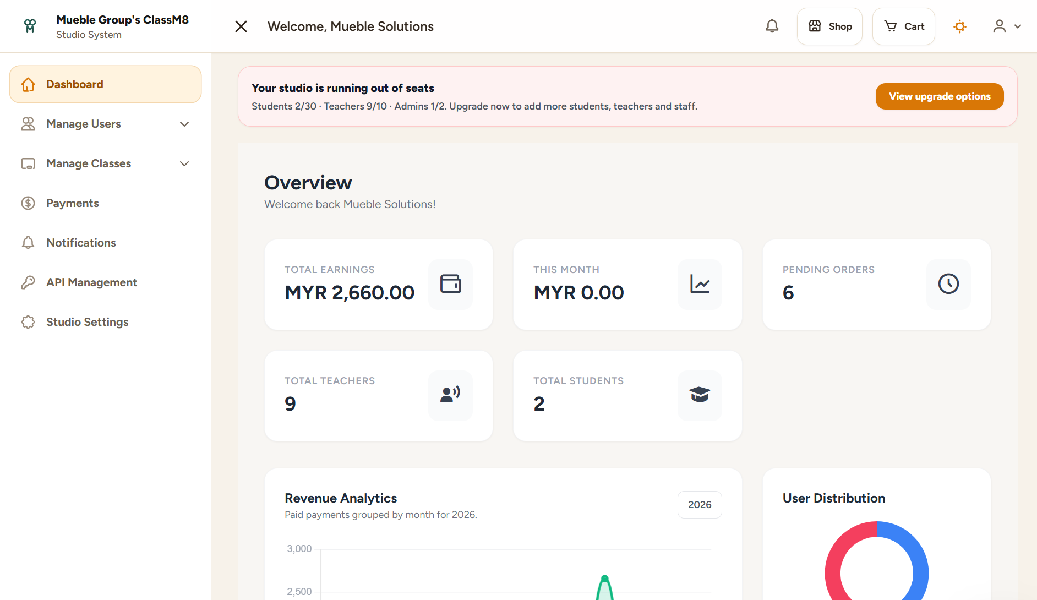Click the clock icon on Pending Orders

click(x=948, y=284)
